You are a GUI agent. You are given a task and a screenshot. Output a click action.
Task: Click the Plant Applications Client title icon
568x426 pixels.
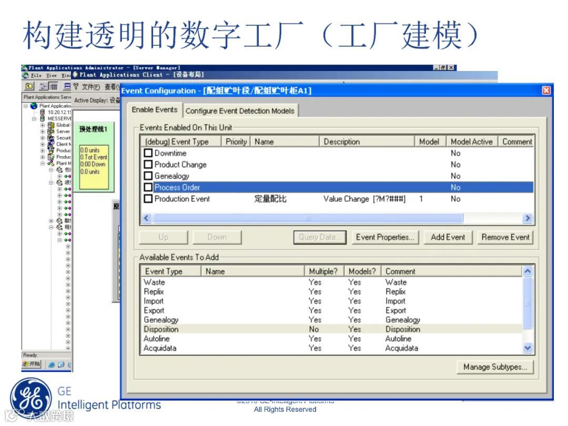(75, 74)
